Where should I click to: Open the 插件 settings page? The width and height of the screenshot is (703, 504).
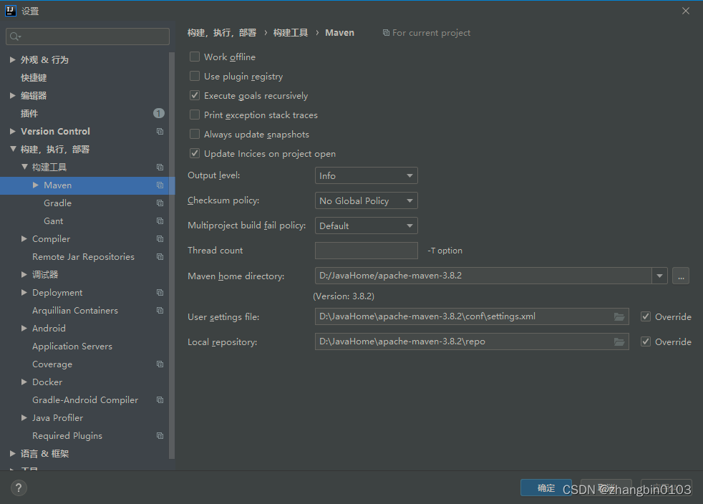(x=29, y=113)
